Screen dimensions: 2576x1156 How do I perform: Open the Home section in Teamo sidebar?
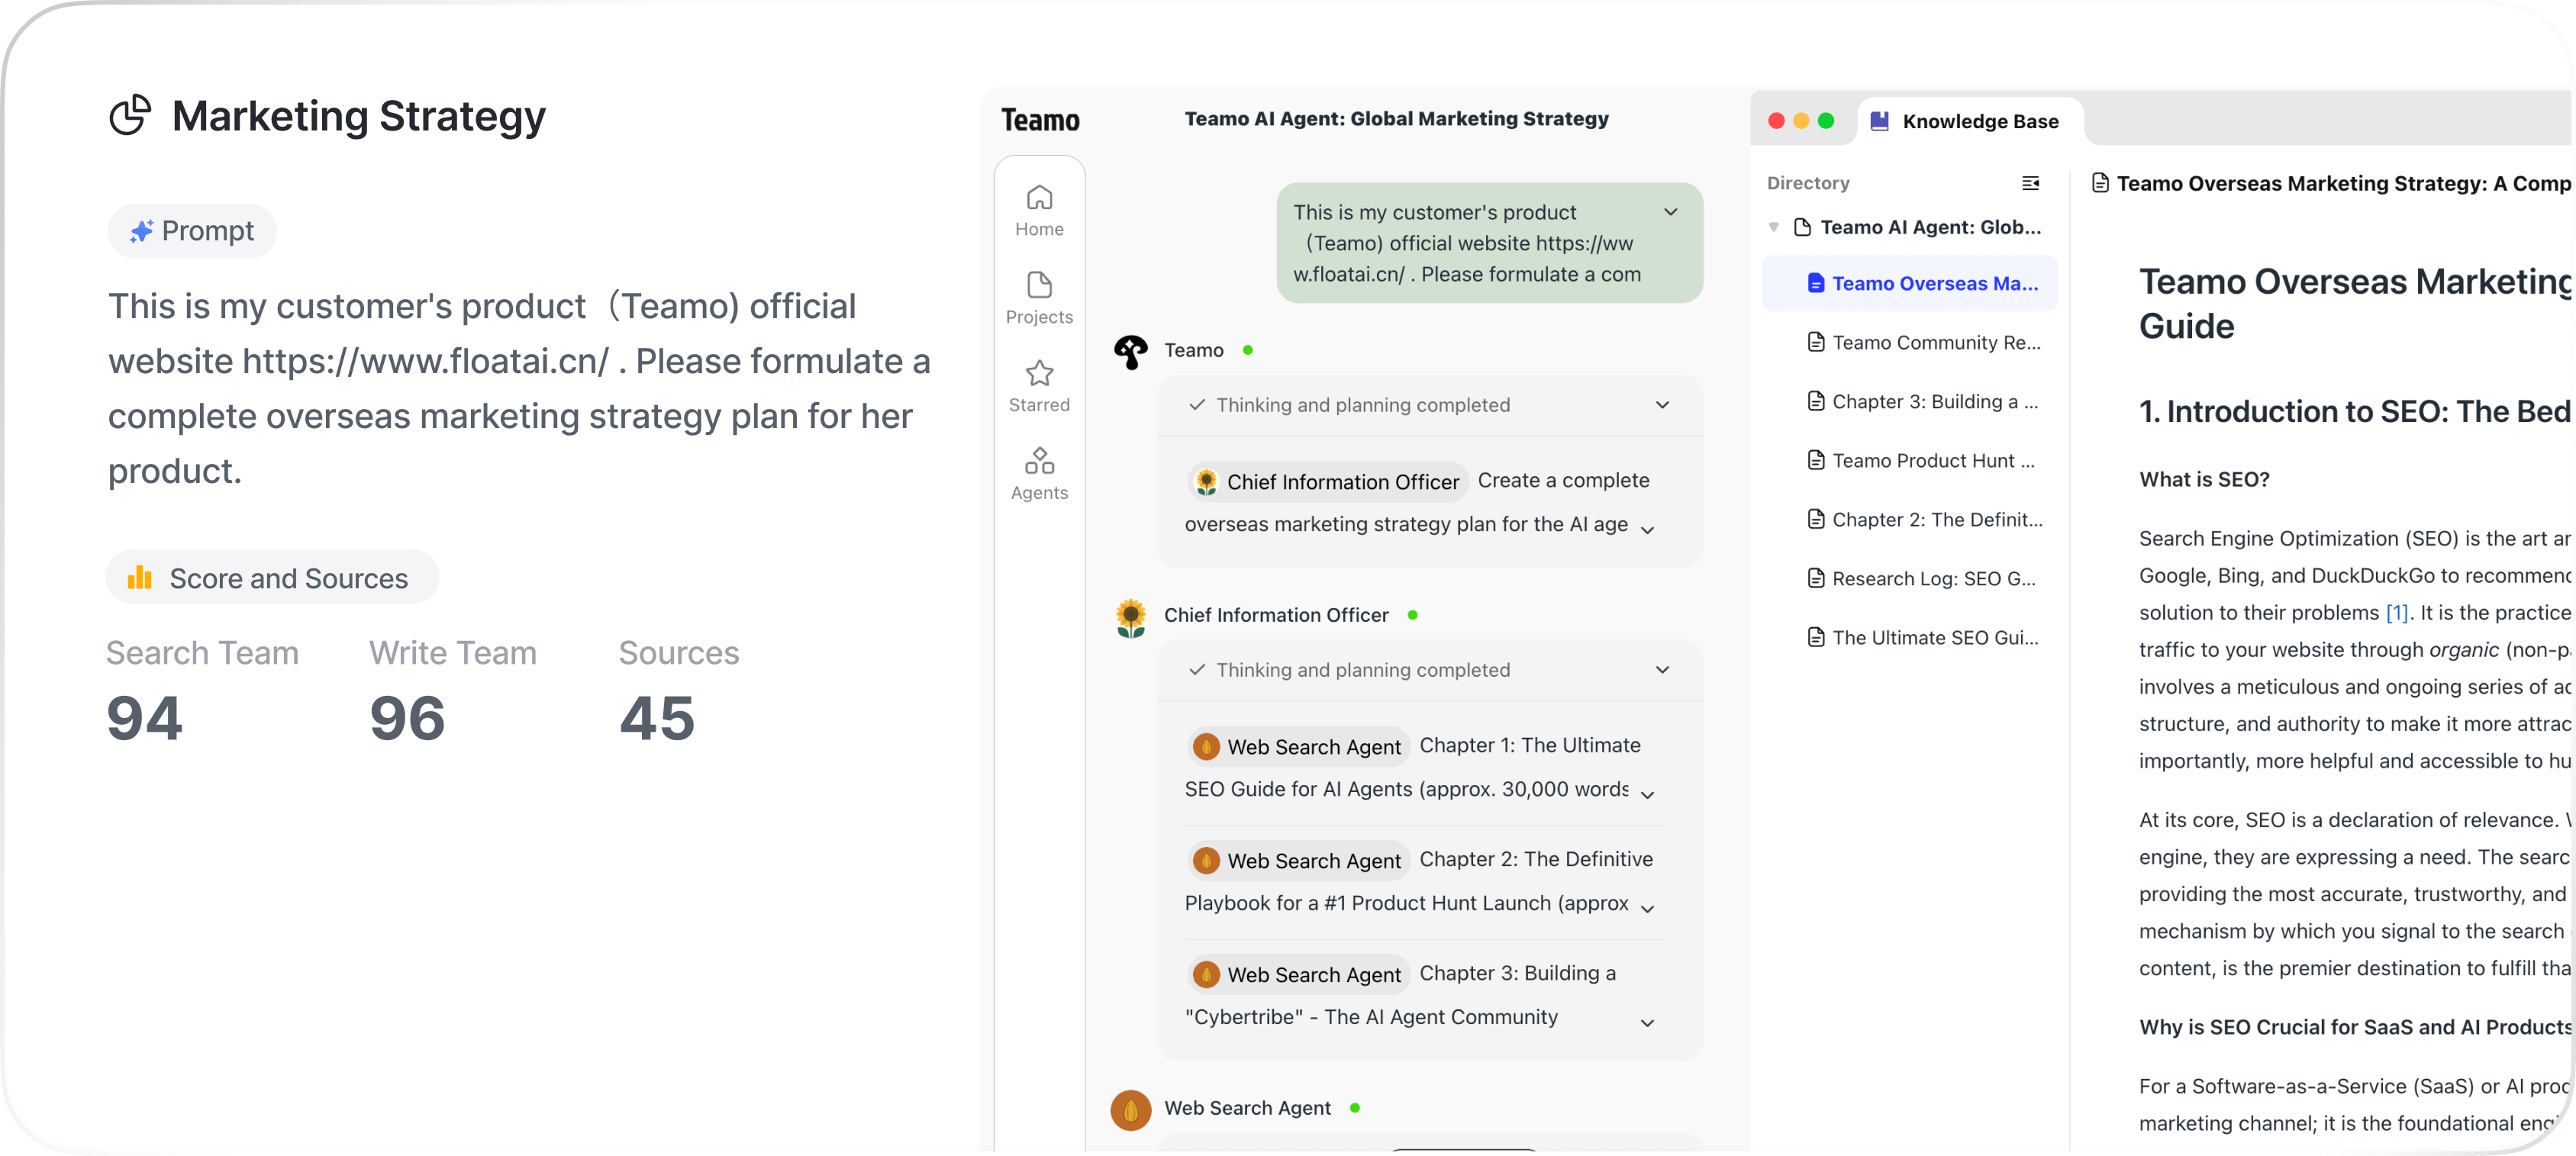1039,211
